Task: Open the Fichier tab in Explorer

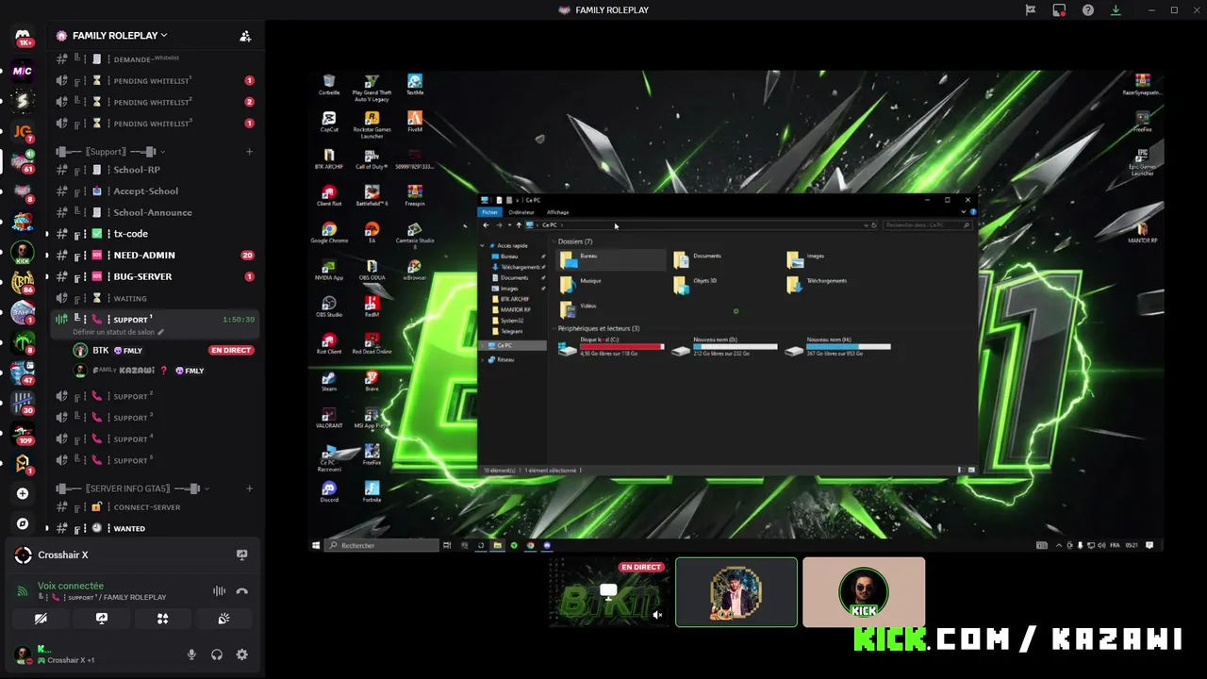Action: pyautogui.click(x=489, y=212)
